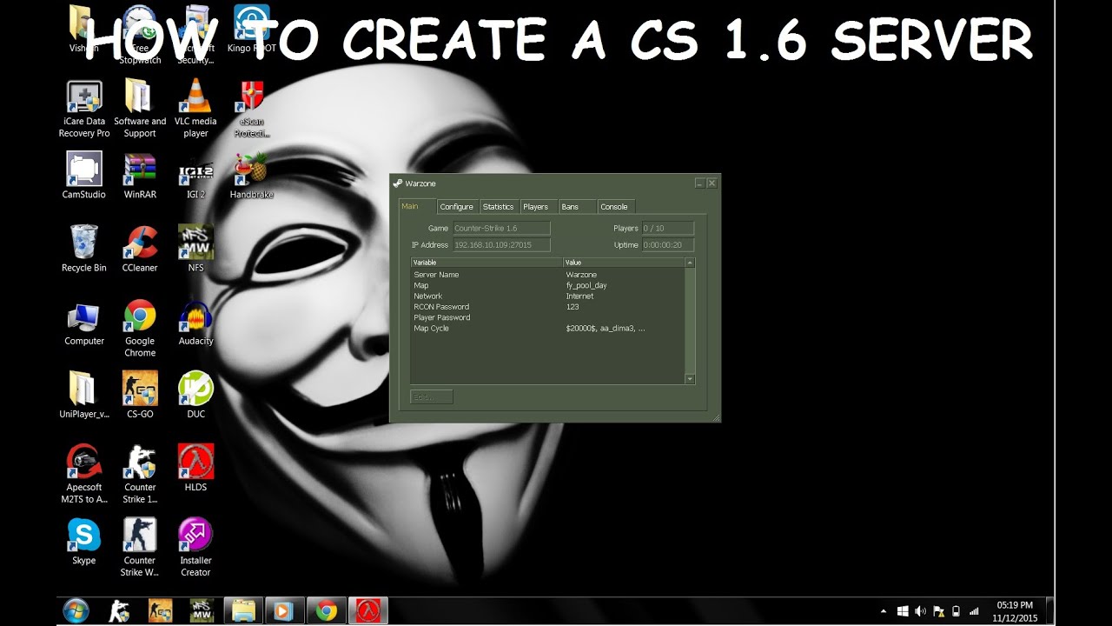1112x626 pixels.
Task: Click the HLDS icon in the taskbar
Action: [367, 611]
